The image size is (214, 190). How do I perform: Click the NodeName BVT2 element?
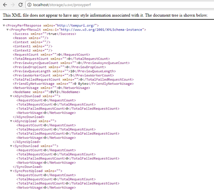click(x=46, y=92)
